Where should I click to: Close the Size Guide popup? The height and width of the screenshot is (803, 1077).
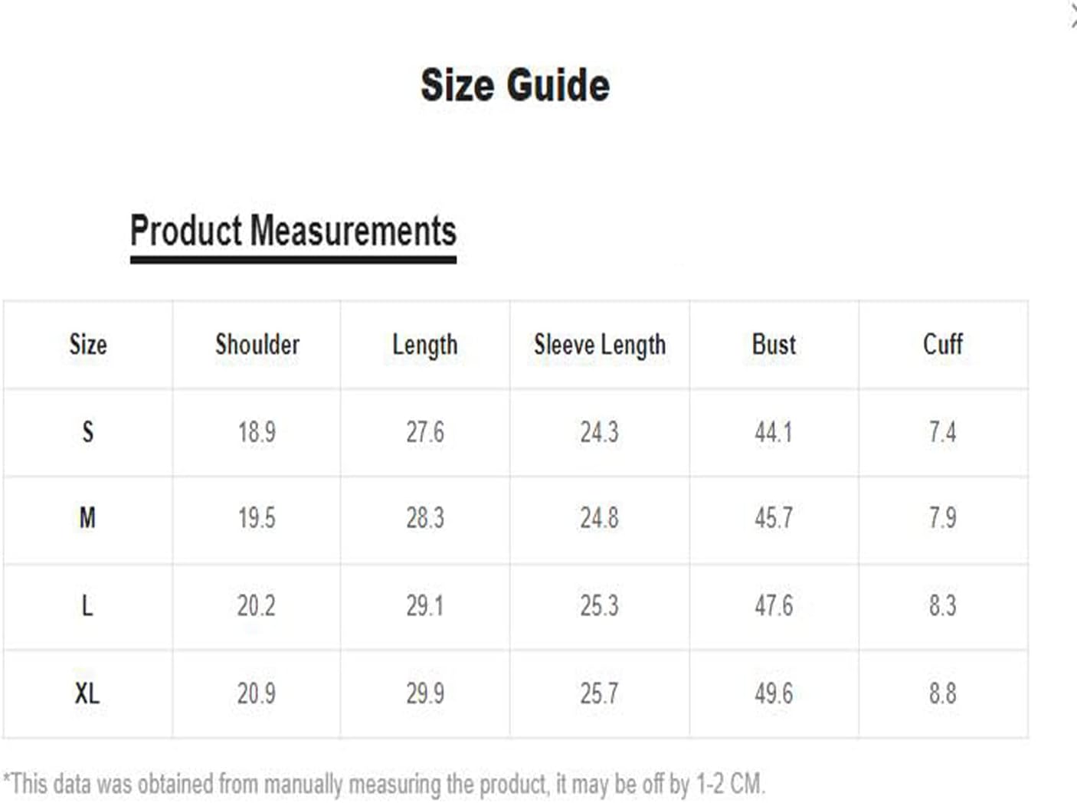pos(1072,15)
